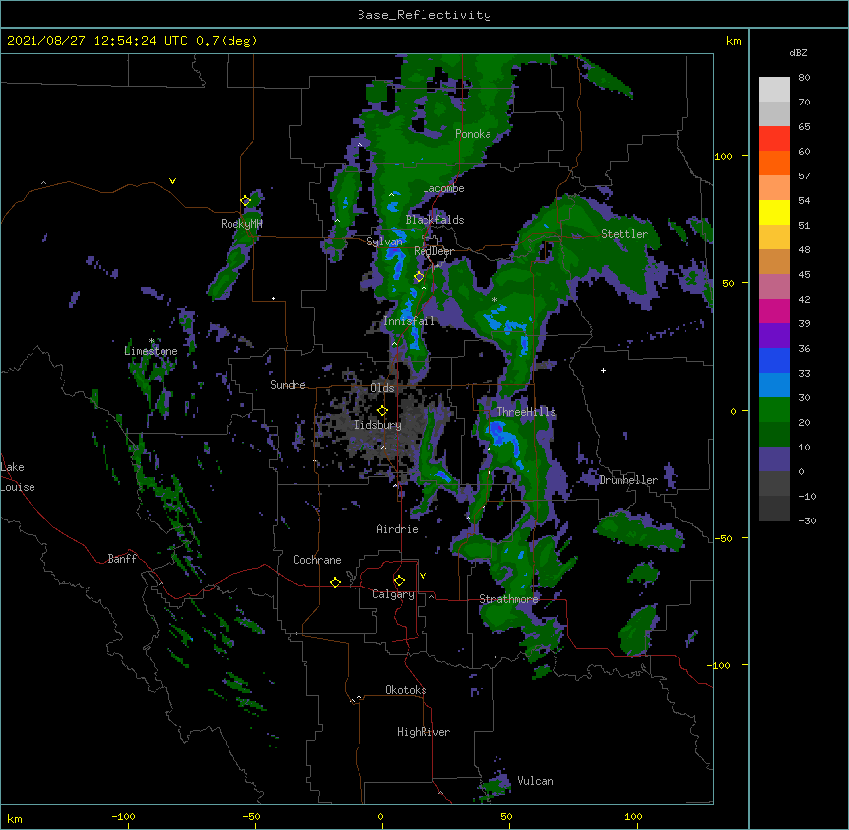Select the Okotoks label

pyautogui.click(x=406, y=690)
